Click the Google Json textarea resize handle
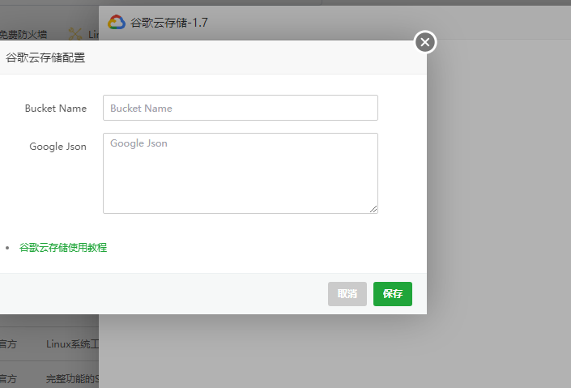Image resolution: width=571 pixels, height=388 pixels. [x=373, y=209]
